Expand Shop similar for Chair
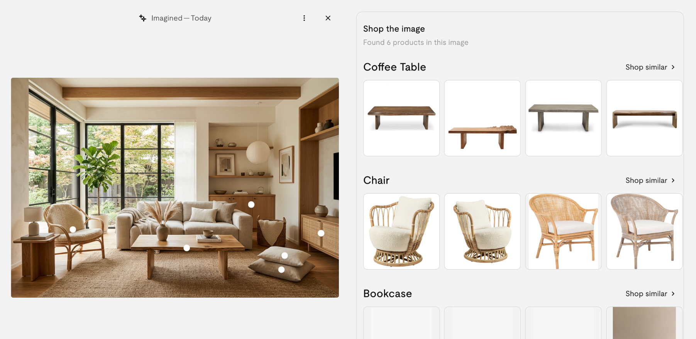 pyautogui.click(x=650, y=180)
